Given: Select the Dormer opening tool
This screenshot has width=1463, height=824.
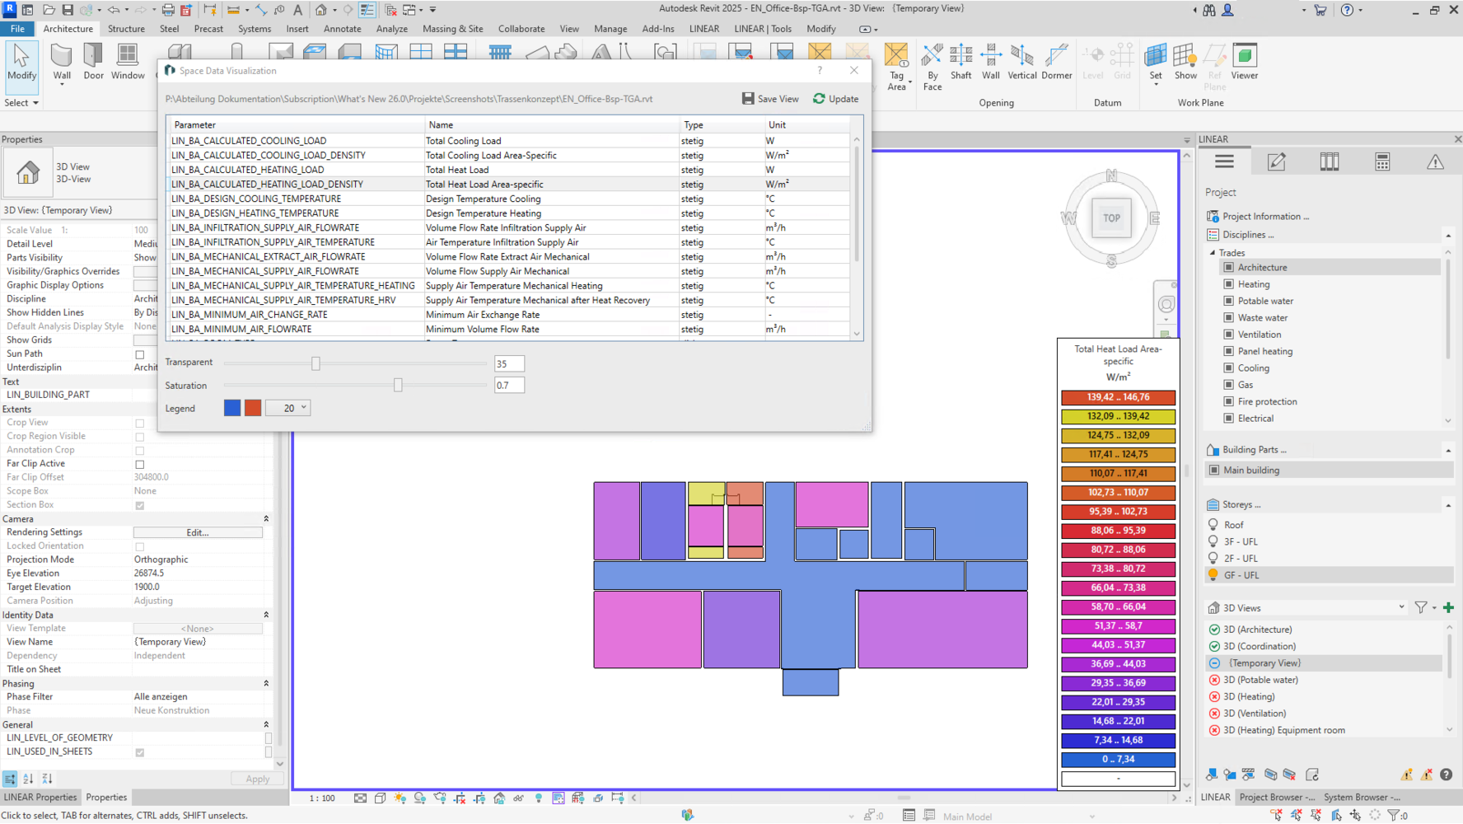Looking at the screenshot, I should [1056, 62].
